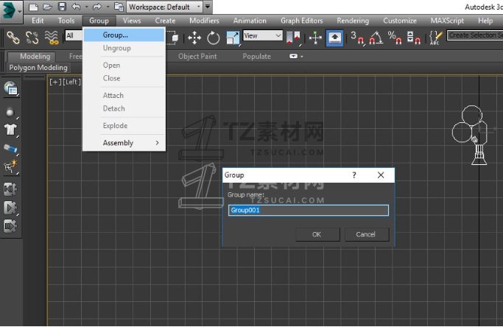Viewport: 503px width, 327px height.
Task: Open the Views menu
Action: pyautogui.click(x=132, y=21)
